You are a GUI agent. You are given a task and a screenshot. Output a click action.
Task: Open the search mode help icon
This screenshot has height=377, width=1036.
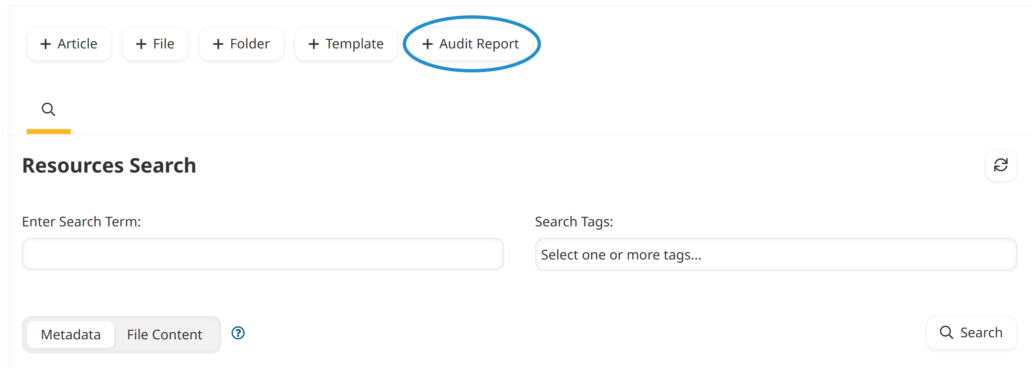point(238,333)
